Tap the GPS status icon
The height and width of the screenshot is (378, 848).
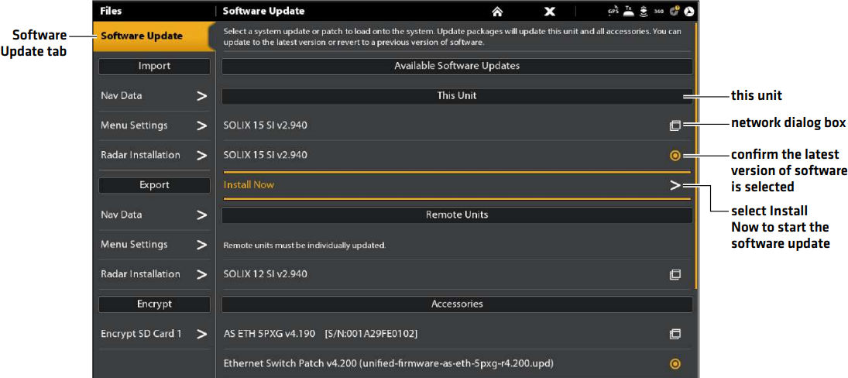[x=613, y=12]
